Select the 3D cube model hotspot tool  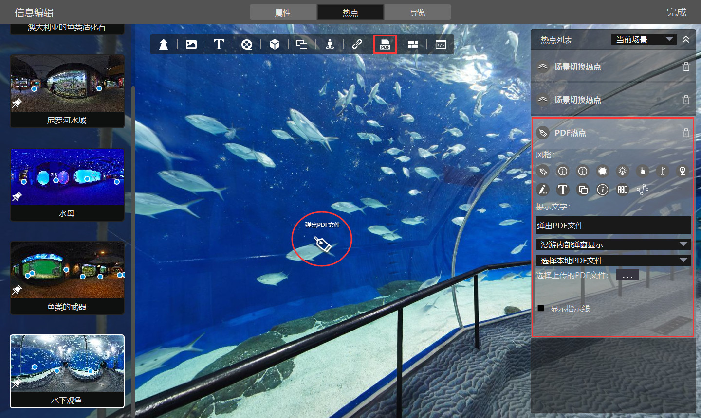pos(275,44)
